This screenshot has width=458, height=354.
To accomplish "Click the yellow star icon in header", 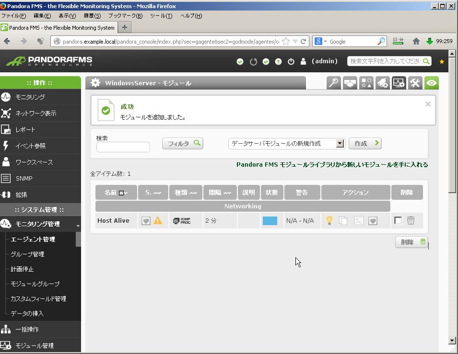I will tap(442, 61).
